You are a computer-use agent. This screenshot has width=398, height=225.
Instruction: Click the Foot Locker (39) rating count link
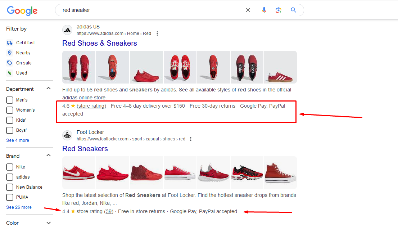[109, 212]
